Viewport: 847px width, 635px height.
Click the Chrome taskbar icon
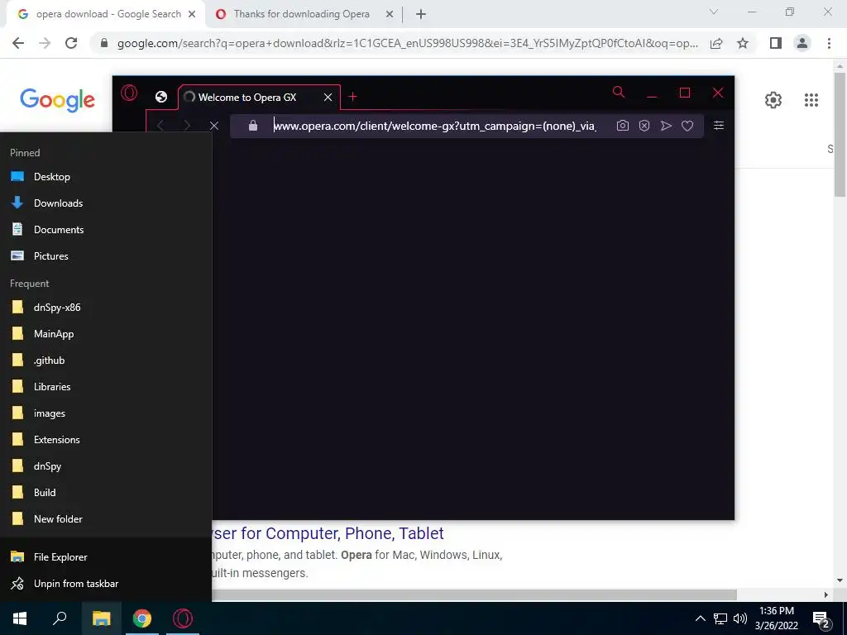142,618
